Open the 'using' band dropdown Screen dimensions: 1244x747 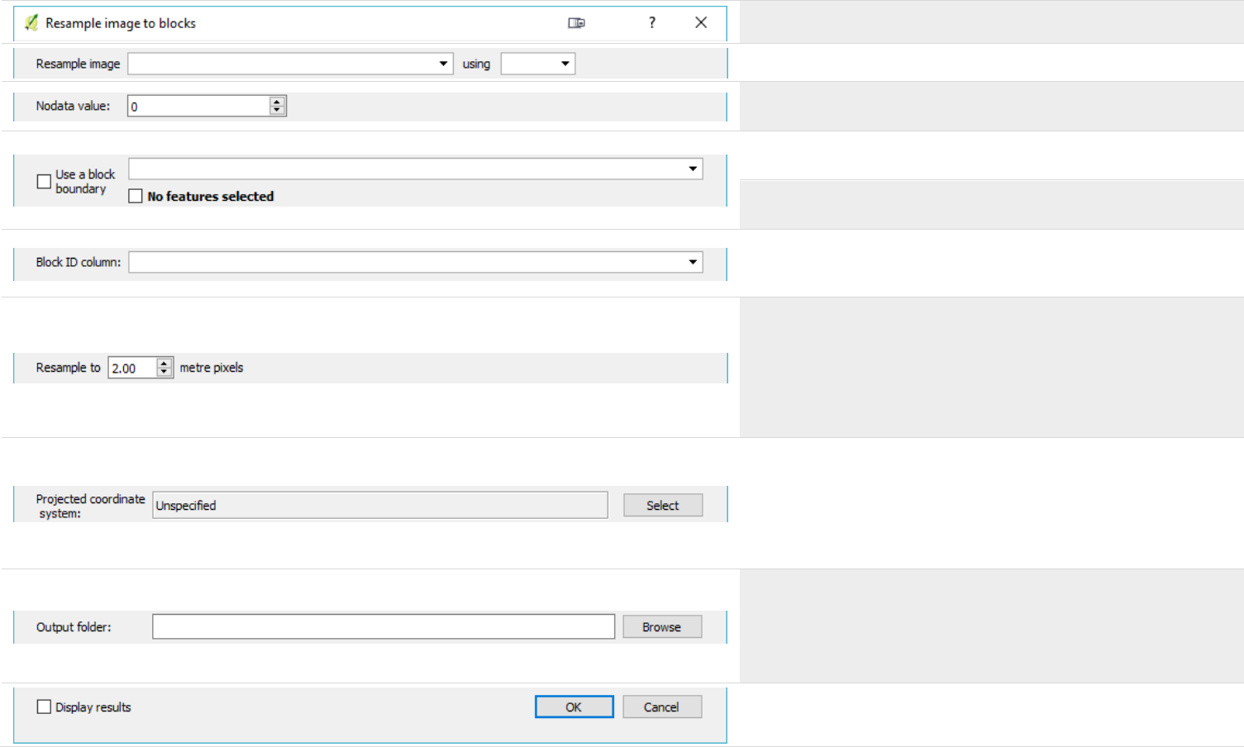(x=565, y=64)
